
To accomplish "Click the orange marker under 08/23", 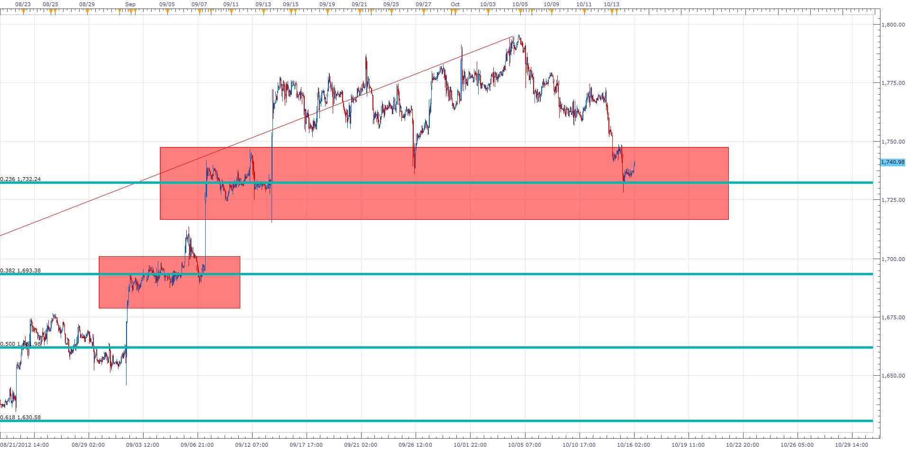I will 23,12.
